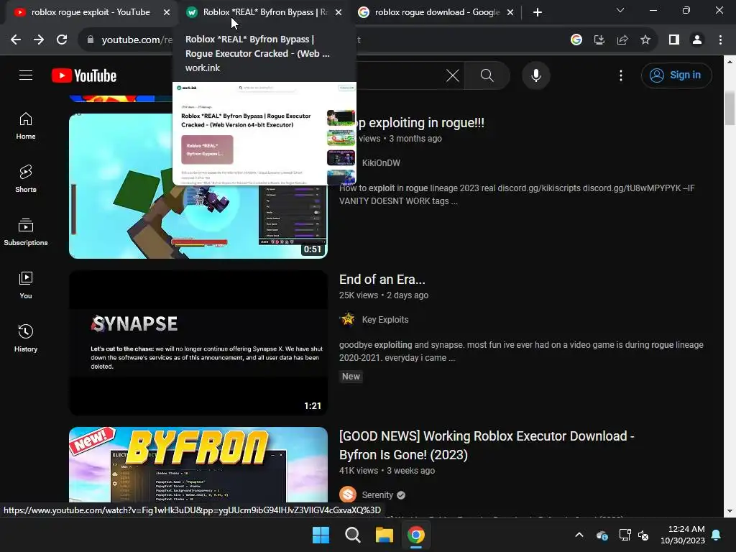Screen dimensions: 736x552
Task: Go back with browser back arrow
Action: pyautogui.click(x=16, y=40)
